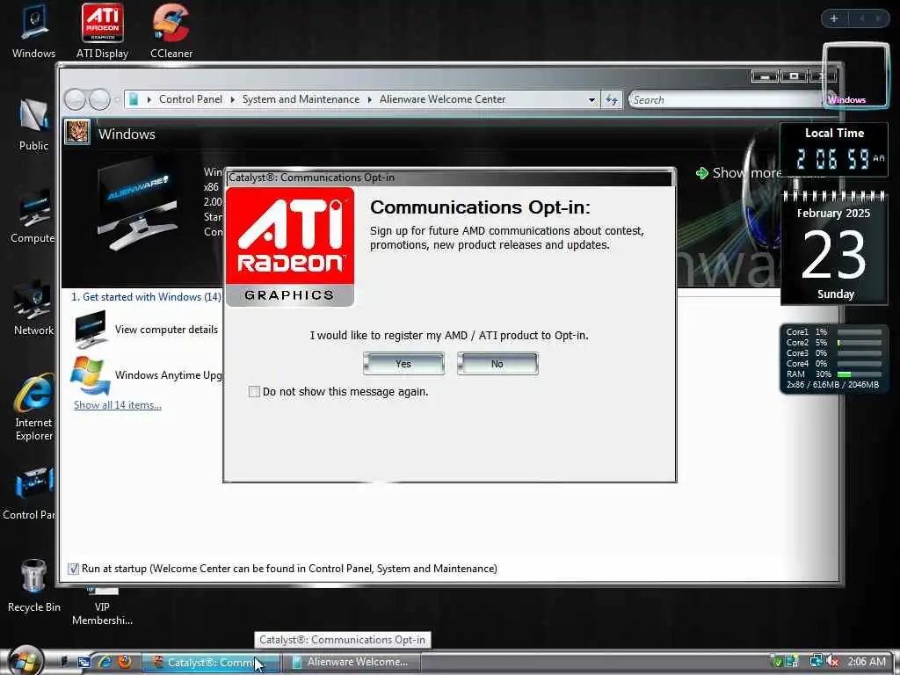
Task: Launch Firefox from Quick Launch
Action: (125, 662)
